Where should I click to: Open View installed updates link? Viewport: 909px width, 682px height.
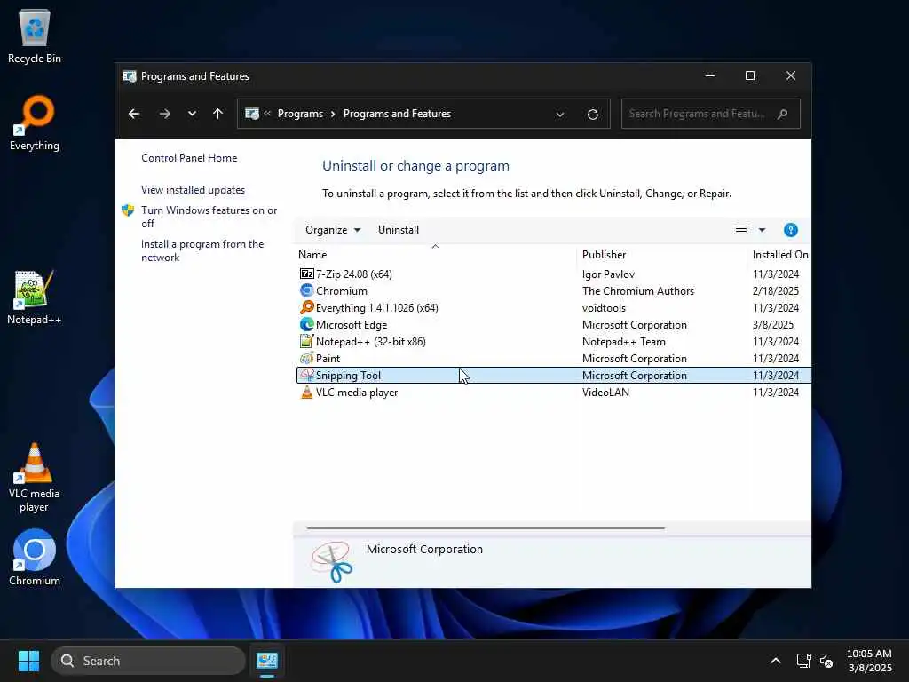coord(193,190)
